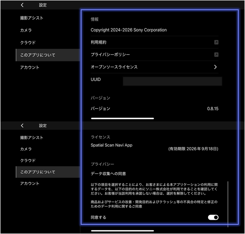Click the page indicator bar below the version number
Image resolution: width=245 pixels, height=234 pixels.
122,119
